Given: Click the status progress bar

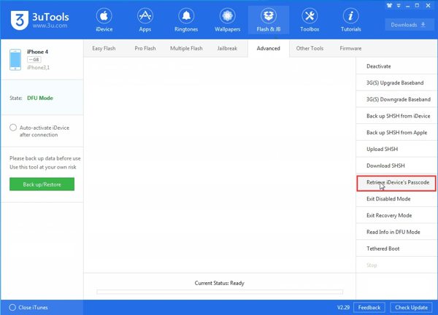Looking at the screenshot, I should click(219, 292).
